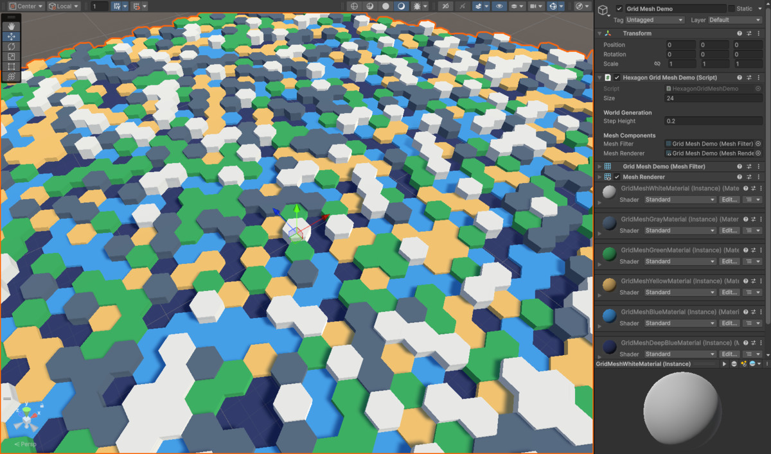Collapse the Transform component

pyautogui.click(x=599, y=33)
